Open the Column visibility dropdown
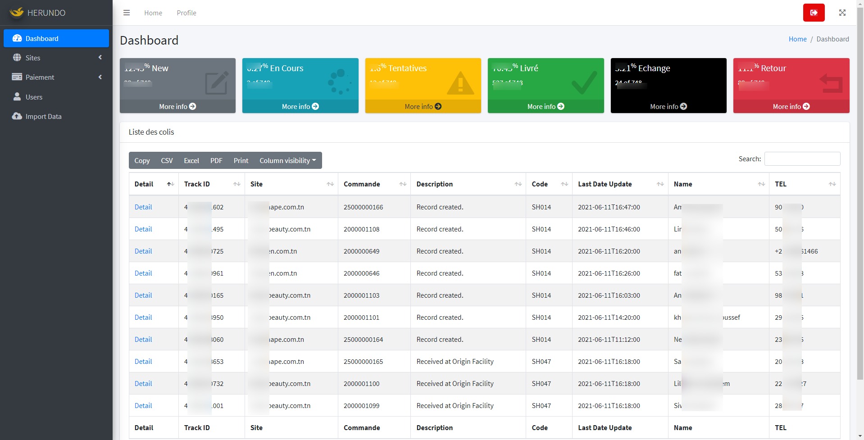The image size is (864, 440). [288, 160]
